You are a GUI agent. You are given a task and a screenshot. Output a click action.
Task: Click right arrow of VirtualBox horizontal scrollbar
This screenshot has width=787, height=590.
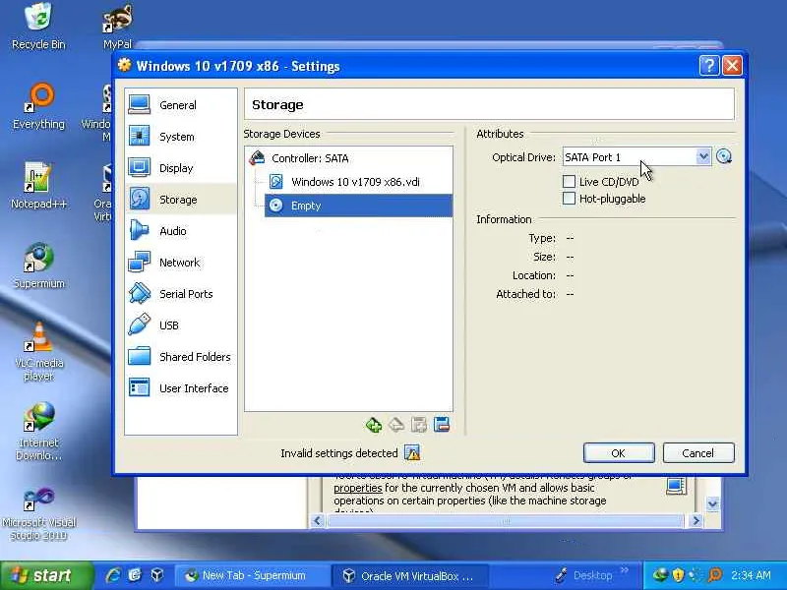696,521
